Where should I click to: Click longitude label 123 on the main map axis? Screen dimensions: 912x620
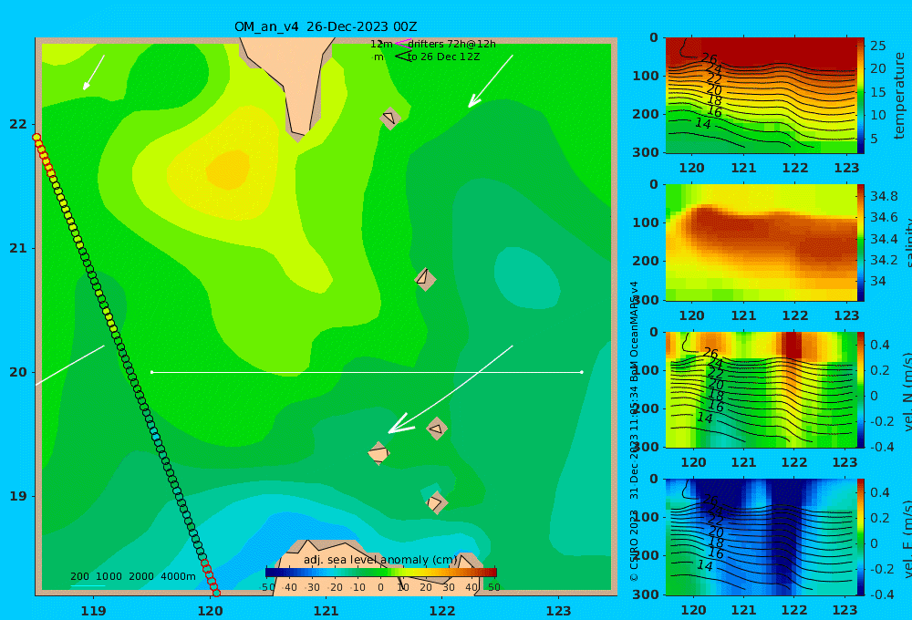(558, 611)
